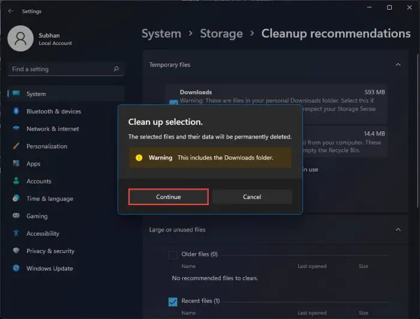Screen dimensions: 420x319
Task: Click the user avatar icon for Subhan
Action: click(20, 38)
